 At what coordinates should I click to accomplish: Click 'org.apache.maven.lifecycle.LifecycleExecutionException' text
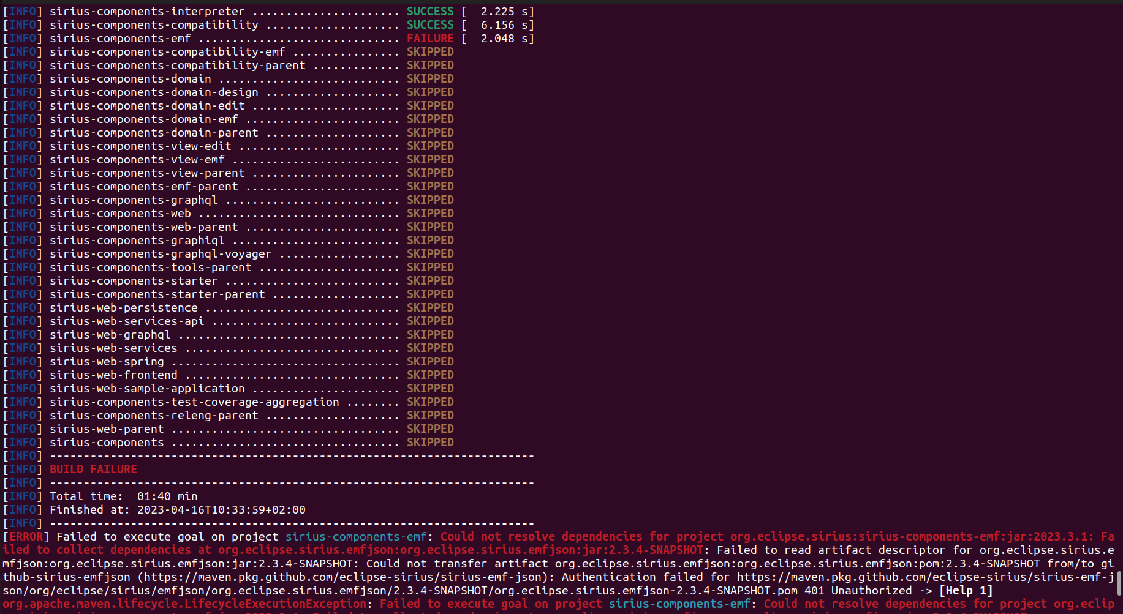[184, 604]
